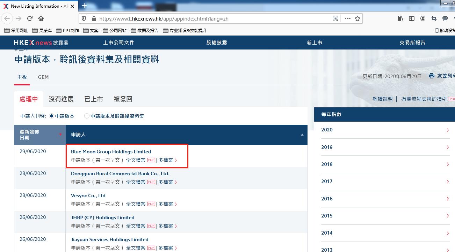Open Blue Moon Group Holdings Limited link
Screen dimensions: 455x252
click(x=111, y=152)
